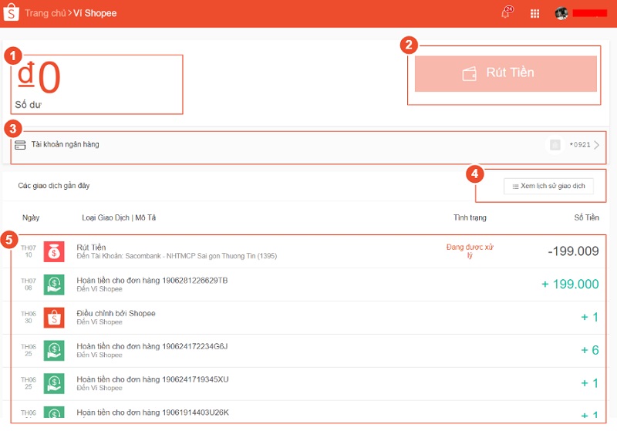617x431 pixels.
Task: Click the red Rút Tiền transaction icon
Action: click(x=54, y=251)
